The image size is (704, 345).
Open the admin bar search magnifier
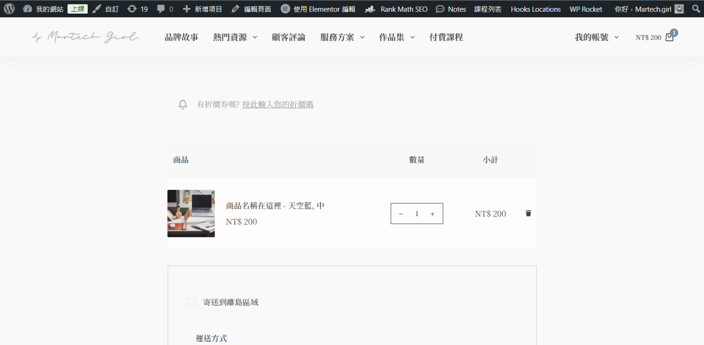tap(696, 9)
